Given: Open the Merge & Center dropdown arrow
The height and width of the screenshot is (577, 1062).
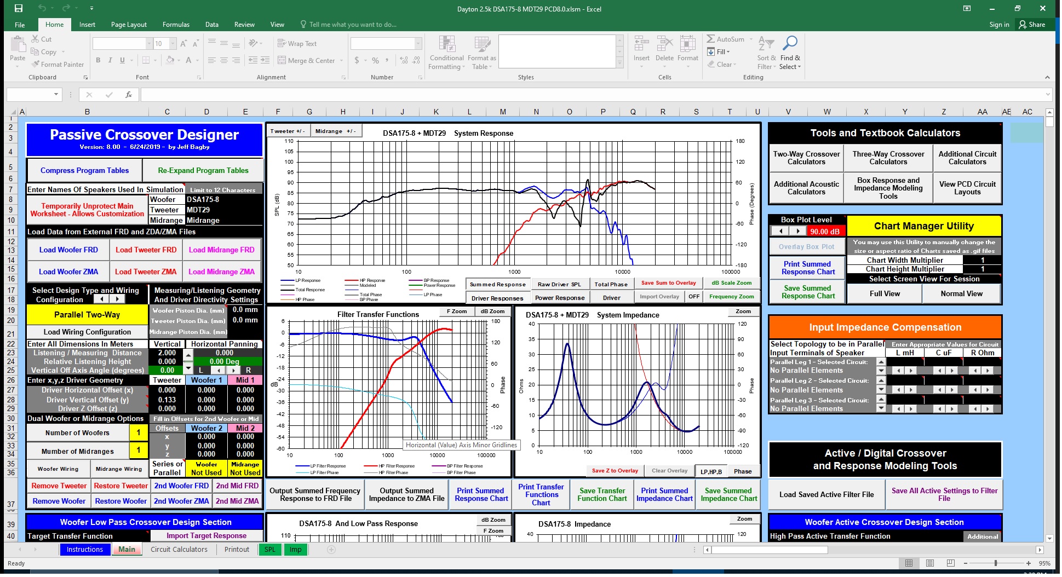Looking at the screenshot, I should coord(341,61).
